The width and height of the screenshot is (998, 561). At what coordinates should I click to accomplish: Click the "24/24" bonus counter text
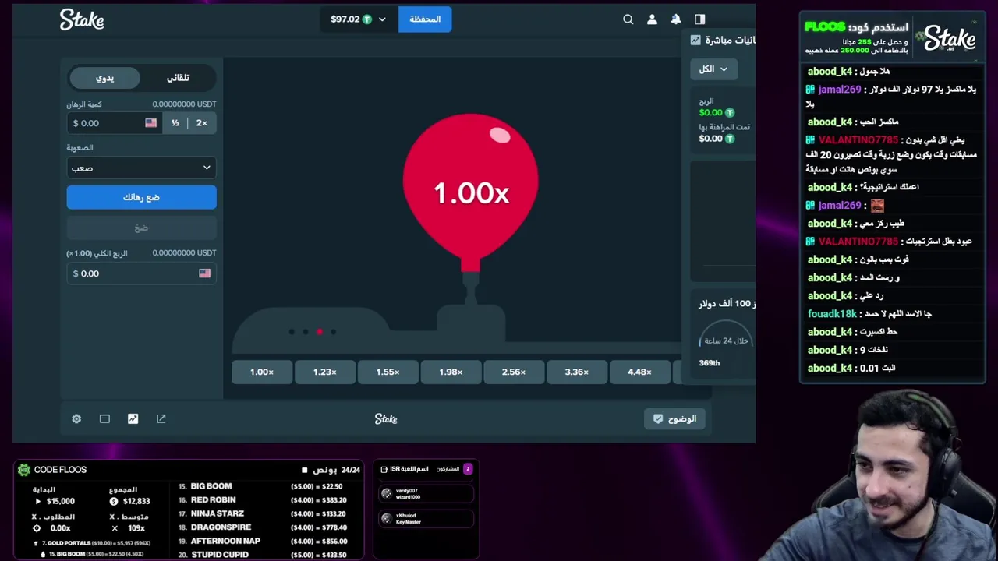(x=351, y=471)
